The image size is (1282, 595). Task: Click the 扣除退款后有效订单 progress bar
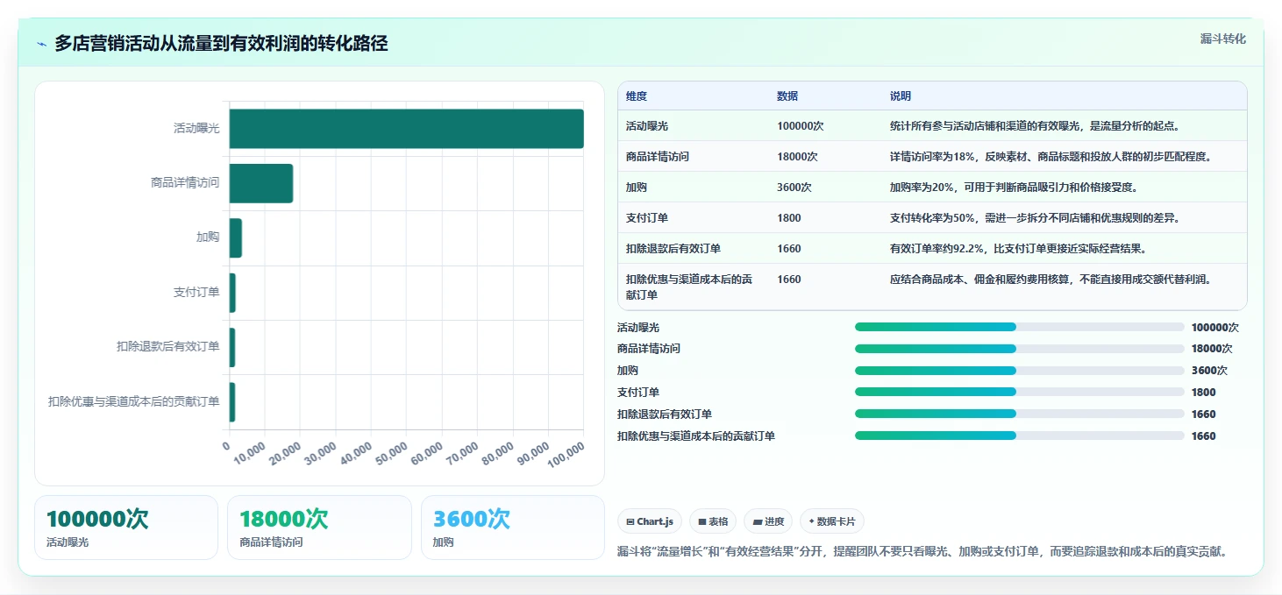coord(1020,414)
